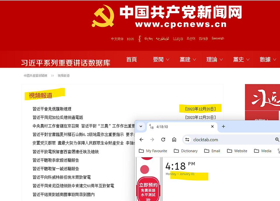The image size is (280, 201).
Task: Switch to the Korean 조선어 language link
Action: tap(191, 39)
